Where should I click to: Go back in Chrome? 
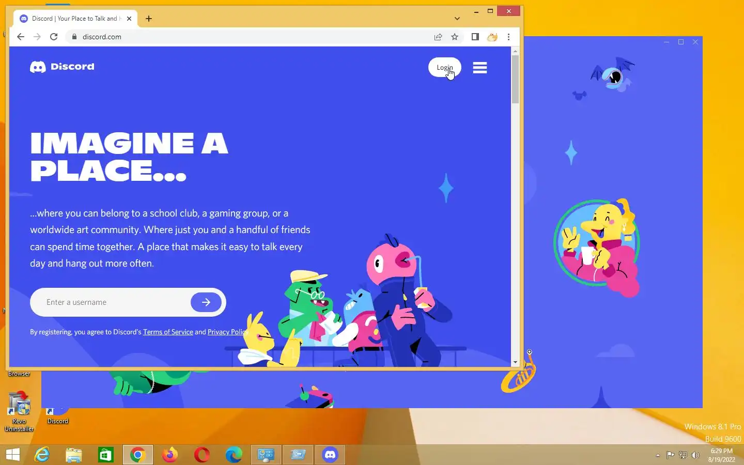point(21,37)
